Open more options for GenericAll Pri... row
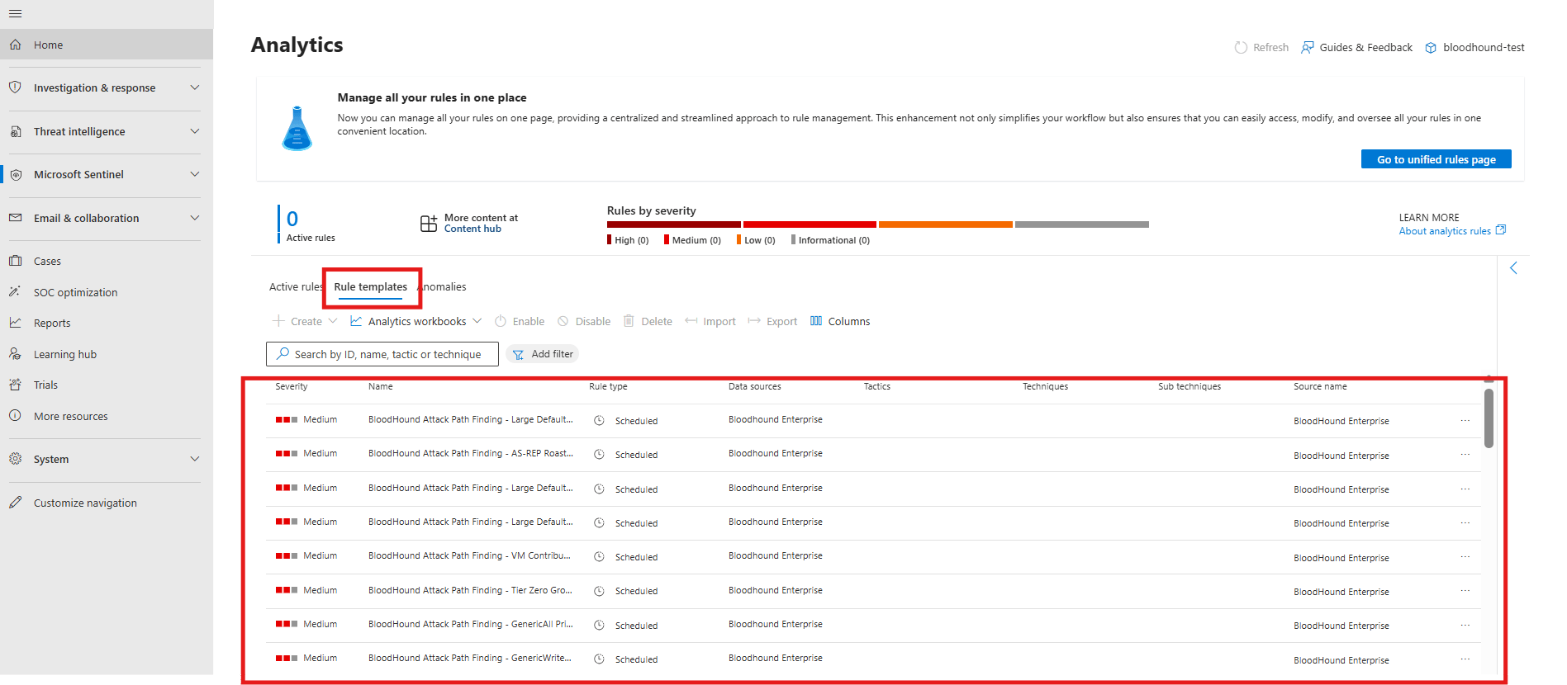Screen dimensions: 1567x685 pyautogui.click(x=1465, y=626)
